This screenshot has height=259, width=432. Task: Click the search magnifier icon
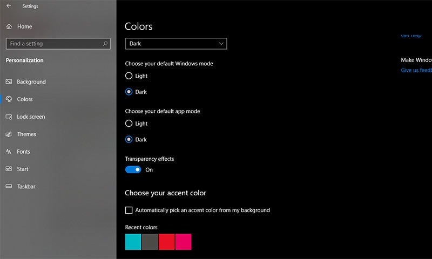tap(105, 44)
